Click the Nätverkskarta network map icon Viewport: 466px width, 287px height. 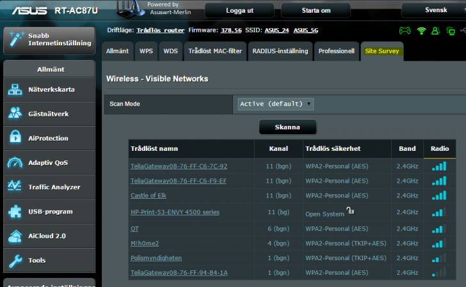point(15,89)
